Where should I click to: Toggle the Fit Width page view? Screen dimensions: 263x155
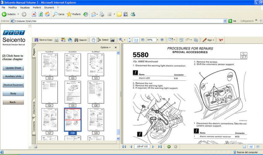coord(136,40)
